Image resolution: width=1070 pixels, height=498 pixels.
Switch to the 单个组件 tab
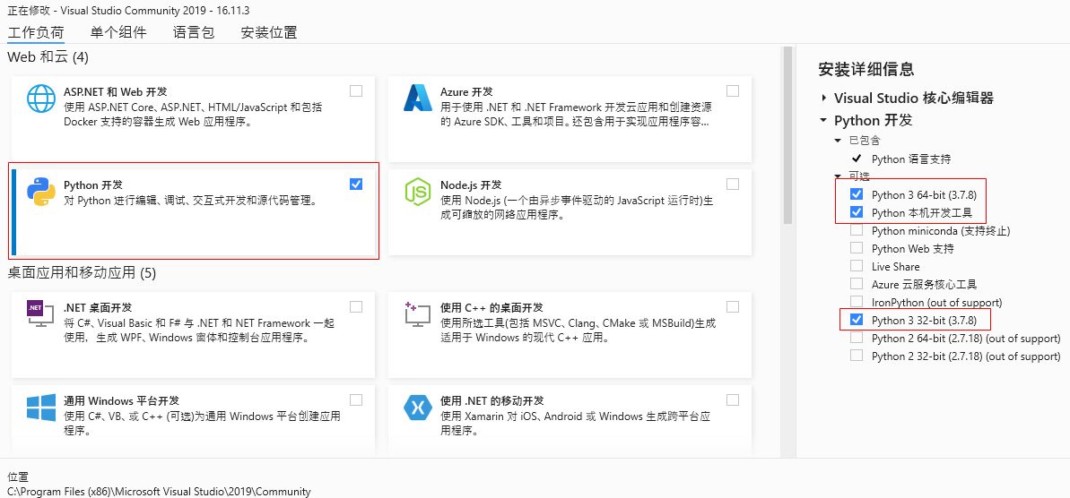click(x=118, y=32)
